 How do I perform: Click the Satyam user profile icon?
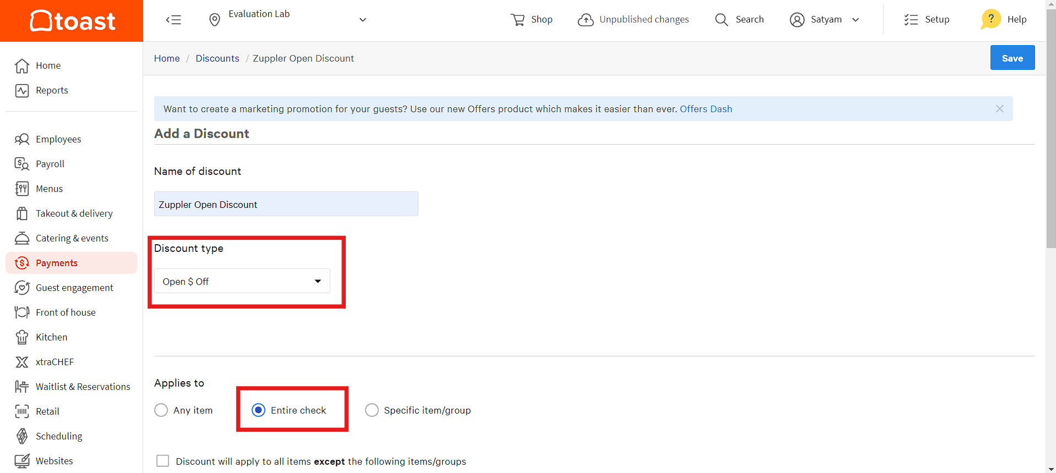[797, 20]
